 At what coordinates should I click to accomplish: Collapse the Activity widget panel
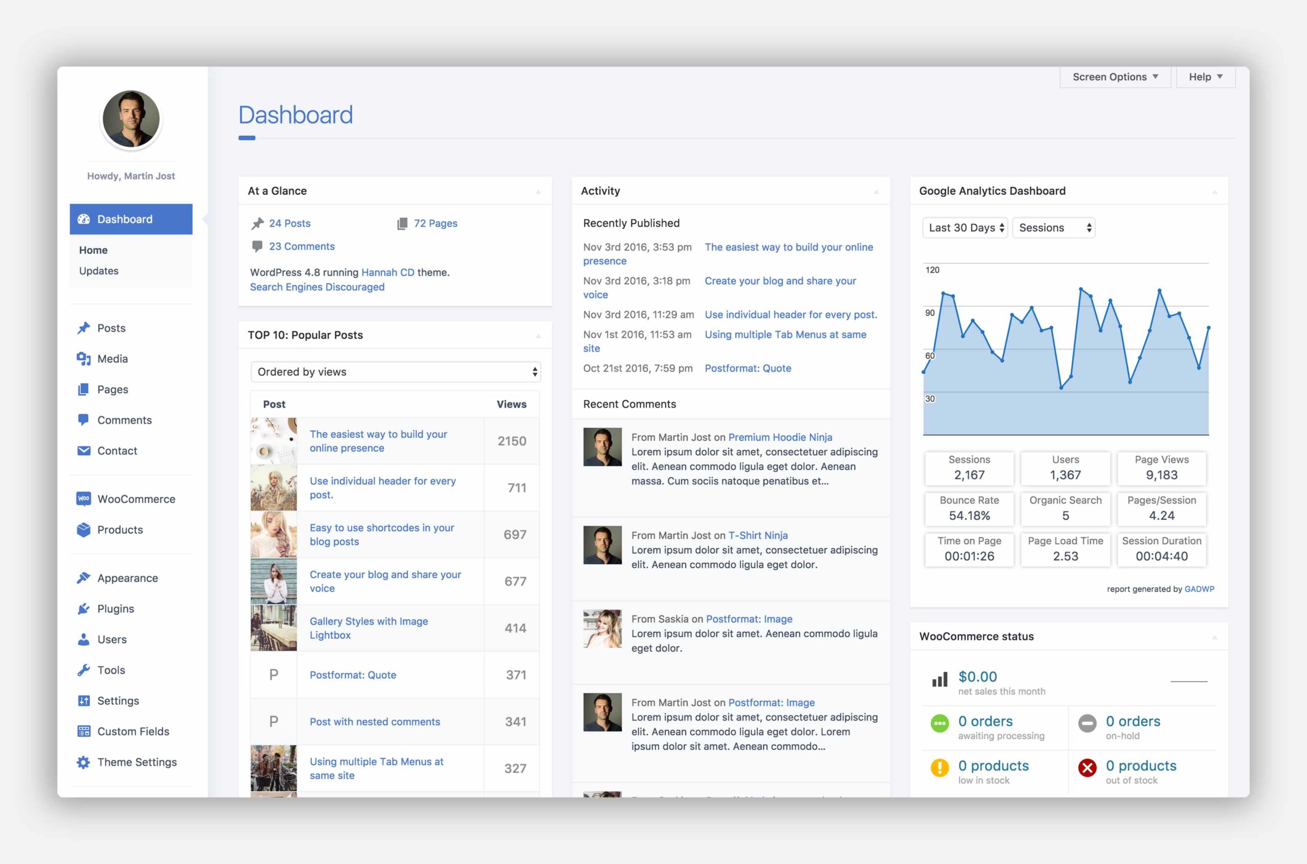point(876,192)
